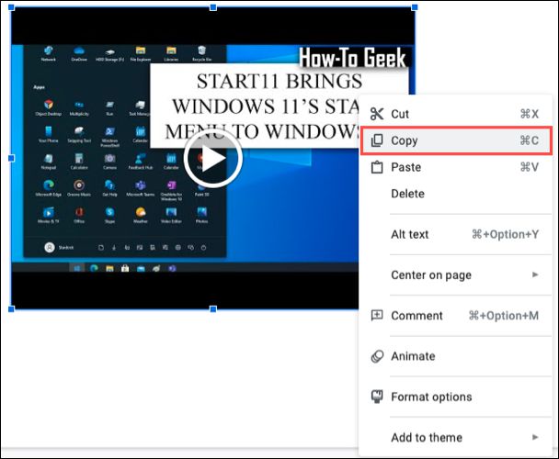Click the ⌘+Option+M shortcut text

[504, 316]
